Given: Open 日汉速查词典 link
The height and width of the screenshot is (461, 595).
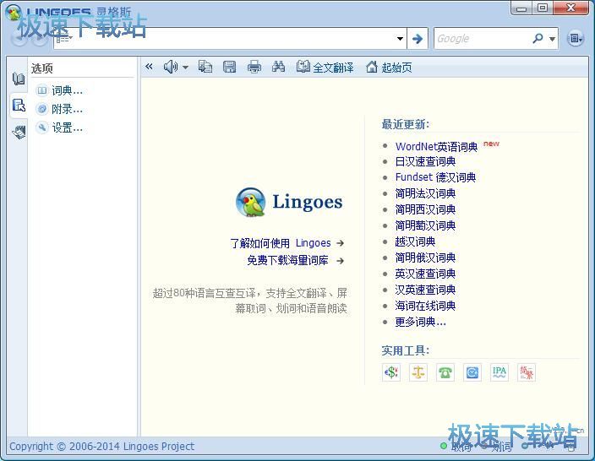Looking at the screenshot, I should tap(425, 162).
